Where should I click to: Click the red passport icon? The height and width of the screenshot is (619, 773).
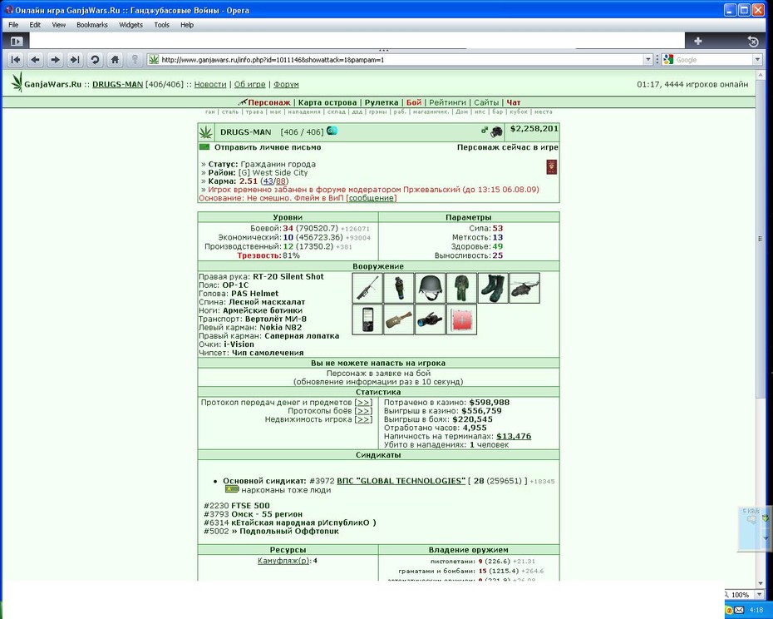[552, 167]
